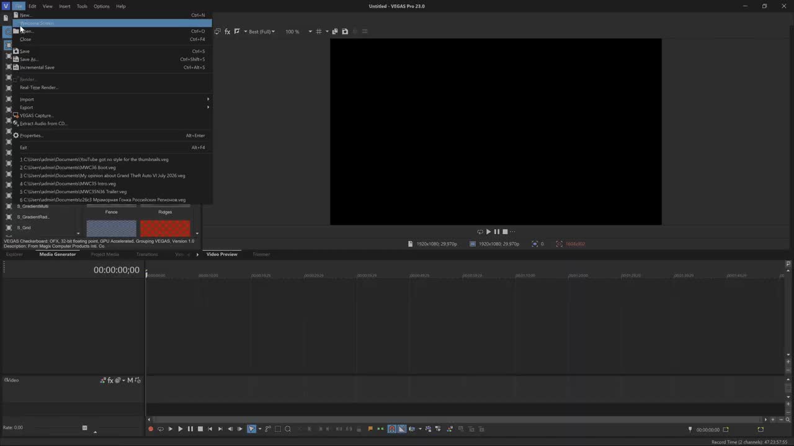Select S_GradientMulti generator item
Image resolution: width=794 pixels, height=446 pixels.
(x=32, y=206)
